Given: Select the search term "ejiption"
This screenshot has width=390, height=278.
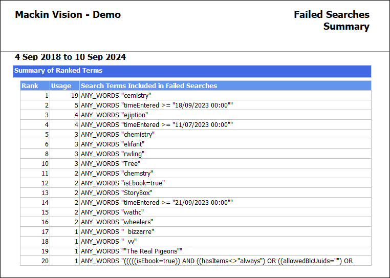Looking at the screenshot, I should pos(115,115).
